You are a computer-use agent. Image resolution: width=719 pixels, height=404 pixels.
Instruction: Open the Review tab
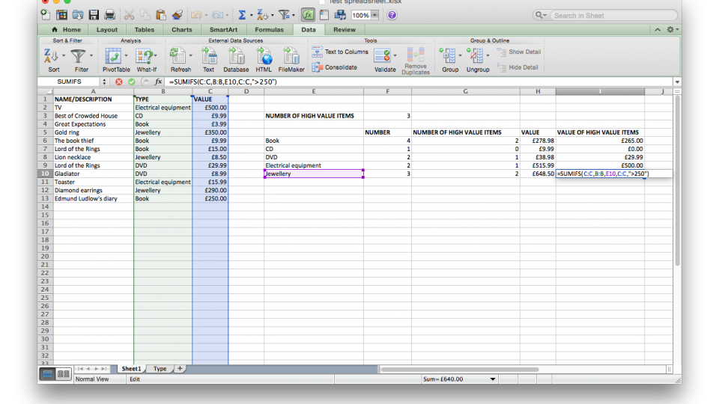coord(345,29)
